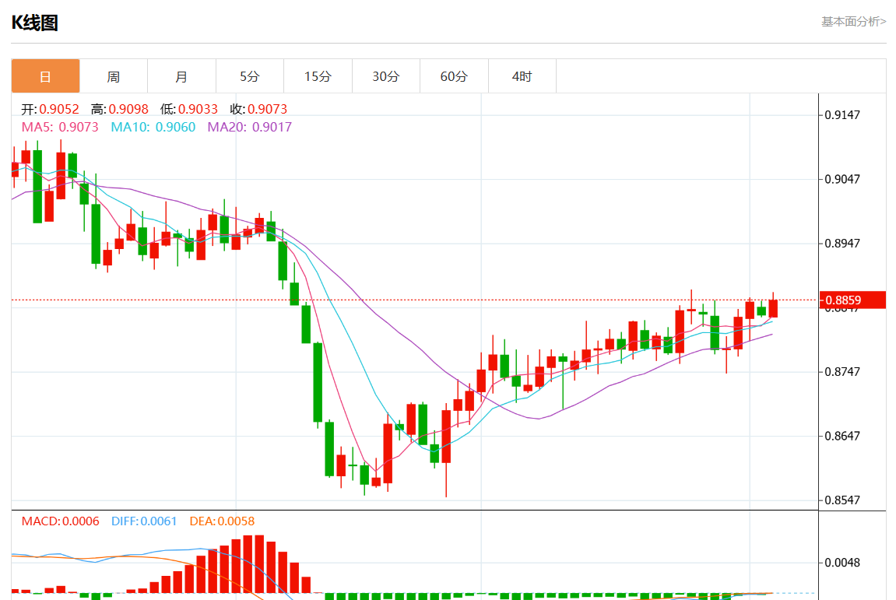The image size is (896, 600).
Task: Click the DIFF:0.0061 indicator label
Action: point(144,521)
